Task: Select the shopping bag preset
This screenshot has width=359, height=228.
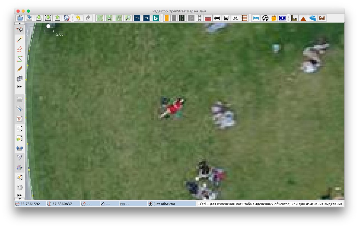Action: [x=274, y=18]
